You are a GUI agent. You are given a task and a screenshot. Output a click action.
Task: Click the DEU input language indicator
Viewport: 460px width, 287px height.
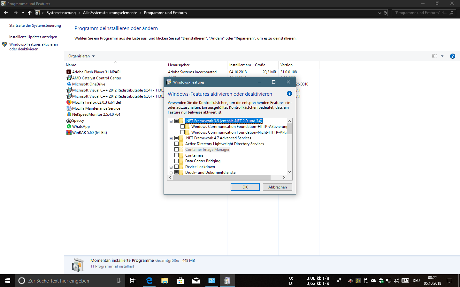(x=416, y=281)
